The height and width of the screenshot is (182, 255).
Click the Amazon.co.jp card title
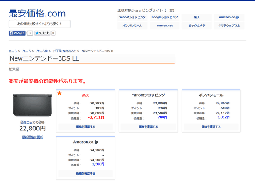click(x=86, y=142)
